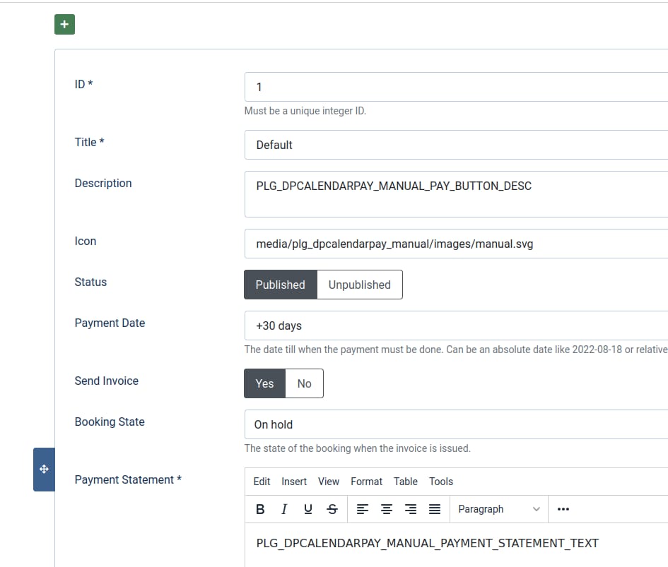Apply justify alignment
668x567 pixels.
[x=435, y=508]
